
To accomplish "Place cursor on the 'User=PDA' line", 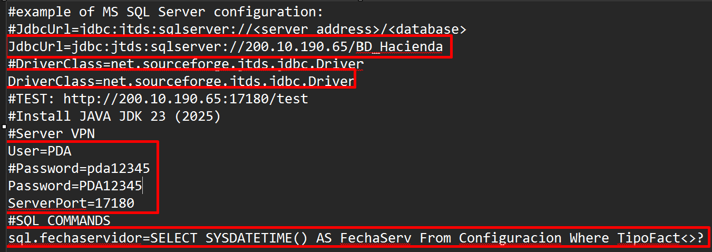I will pos(40,151).
